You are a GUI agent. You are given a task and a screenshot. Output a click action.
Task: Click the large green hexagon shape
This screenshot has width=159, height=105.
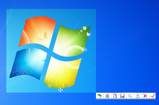[85, 28]
